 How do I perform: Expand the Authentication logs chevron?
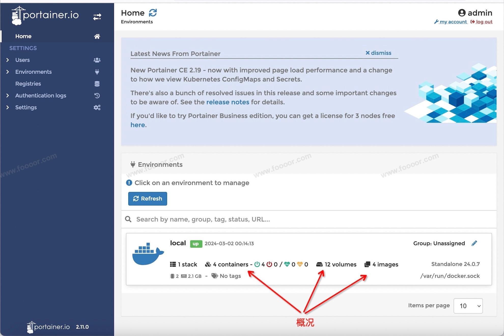[8, 96]
